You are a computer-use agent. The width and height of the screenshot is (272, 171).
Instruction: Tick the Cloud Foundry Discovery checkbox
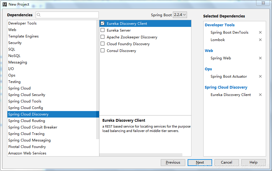[x=103, y=44]
